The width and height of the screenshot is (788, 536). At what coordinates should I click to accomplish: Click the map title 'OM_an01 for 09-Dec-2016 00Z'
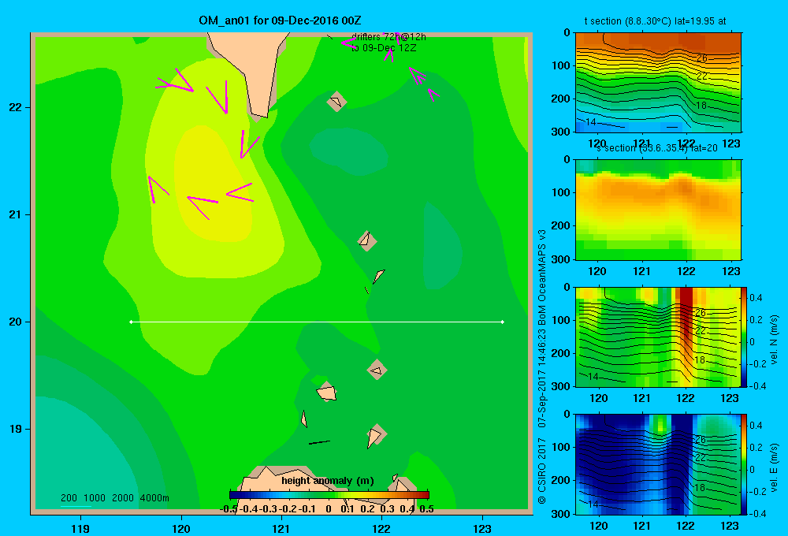280,20
